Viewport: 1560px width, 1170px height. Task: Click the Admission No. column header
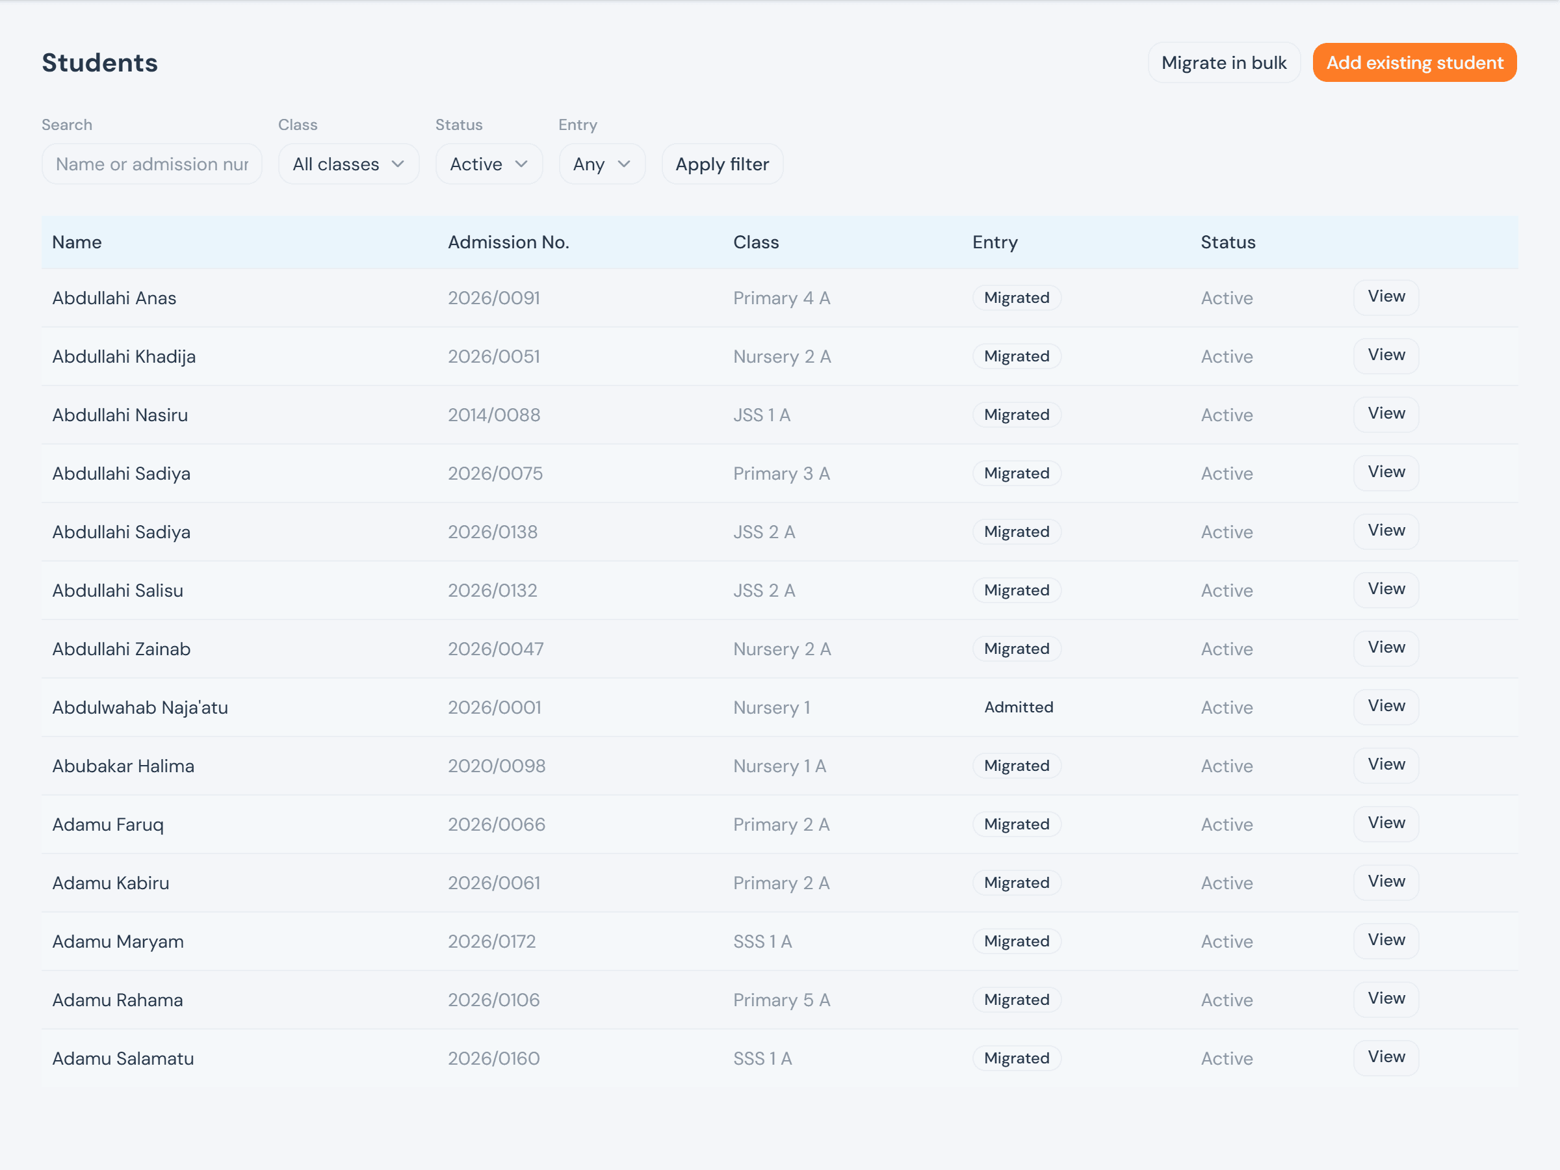click(x=508, y=242)
